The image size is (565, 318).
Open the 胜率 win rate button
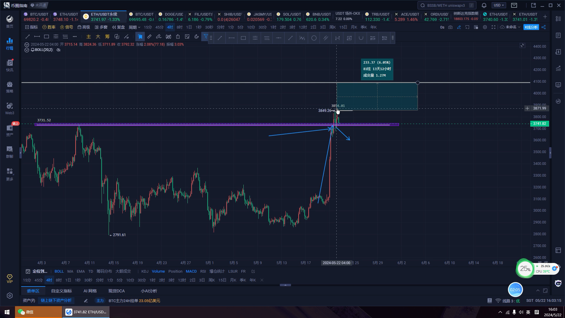click(49, 27)
